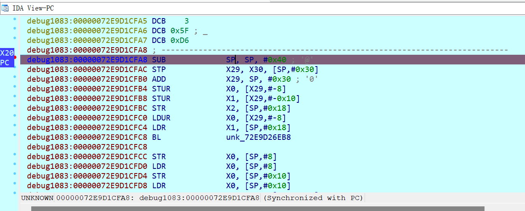
Task: Select the IDA View-PC tab title
Action: point(33,8)
